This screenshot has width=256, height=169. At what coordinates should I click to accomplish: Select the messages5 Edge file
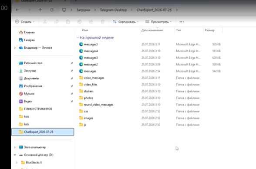pos(91,44)
